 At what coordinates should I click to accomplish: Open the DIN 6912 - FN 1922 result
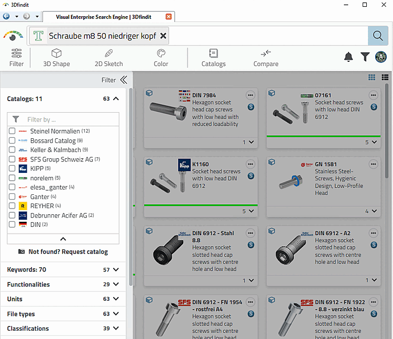tap(340, 305)
